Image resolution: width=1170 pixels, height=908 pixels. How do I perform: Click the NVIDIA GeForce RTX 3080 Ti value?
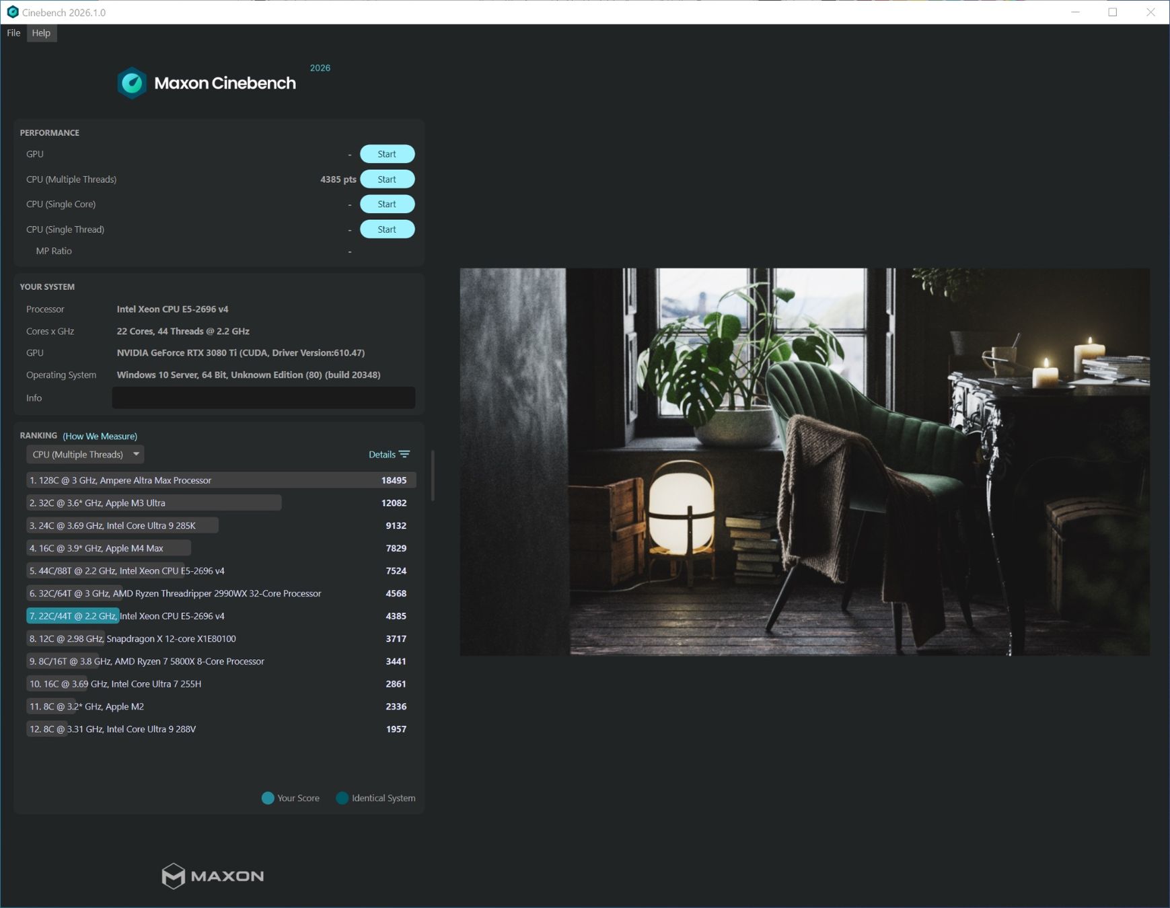click(x=241, y=353)
